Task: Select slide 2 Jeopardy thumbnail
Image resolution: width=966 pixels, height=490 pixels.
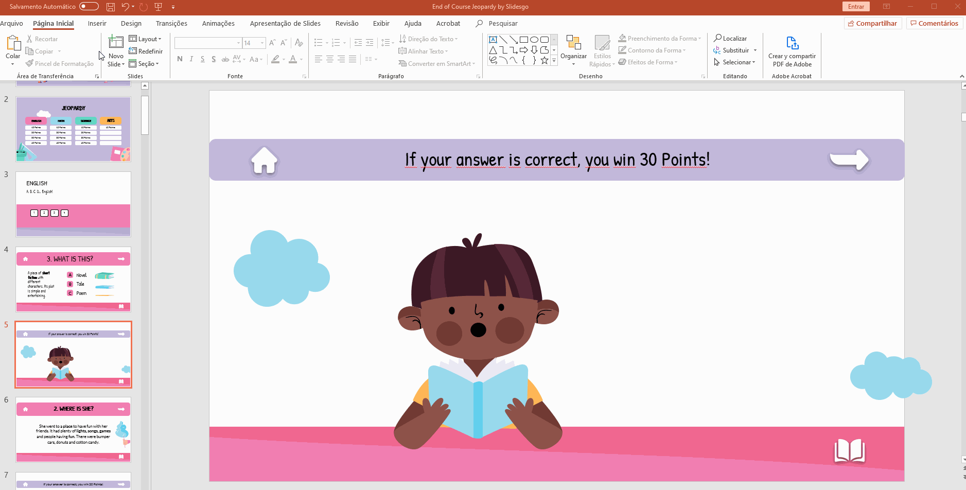Action: click(x=73, y=129)
